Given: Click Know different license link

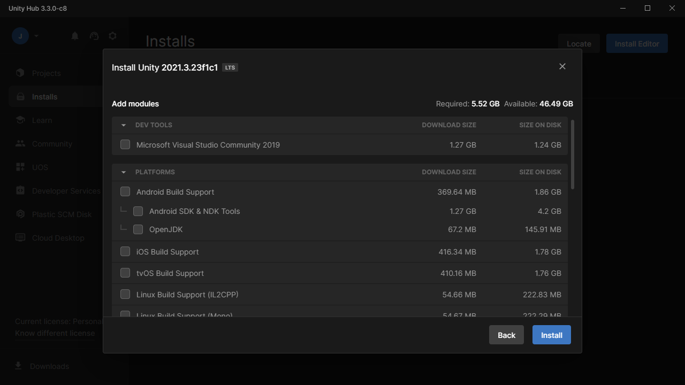Looking at the screenshot, I should pos(55,333).
